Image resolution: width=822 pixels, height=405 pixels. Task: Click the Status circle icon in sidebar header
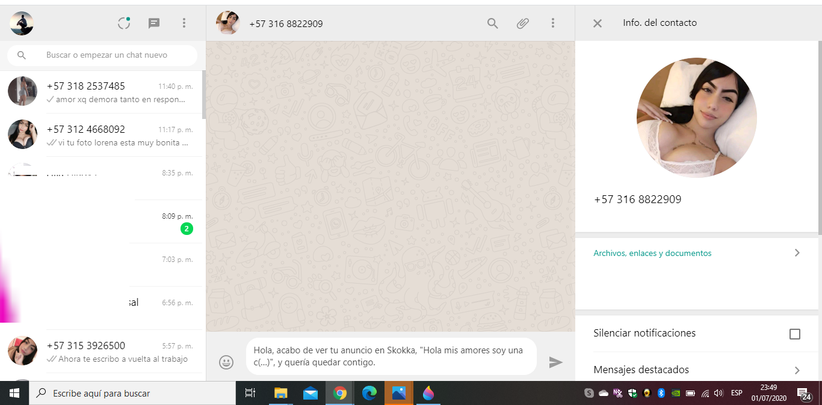(124, 23)
